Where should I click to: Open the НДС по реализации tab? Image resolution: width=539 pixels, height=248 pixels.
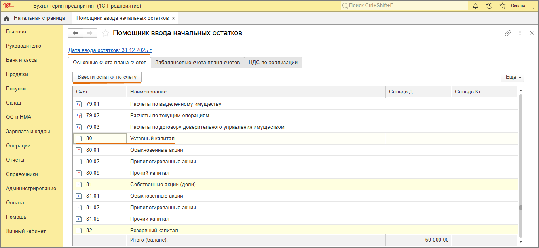click(x=273, y=63)
